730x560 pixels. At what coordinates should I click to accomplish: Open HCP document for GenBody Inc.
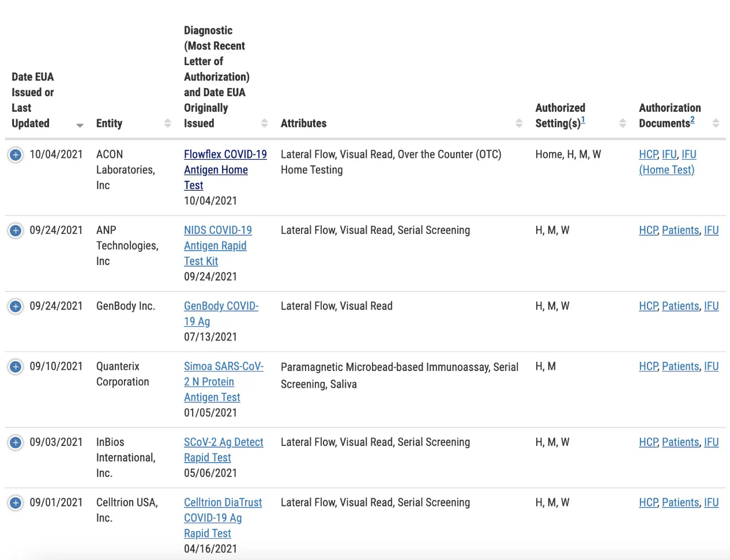[648, 307]
